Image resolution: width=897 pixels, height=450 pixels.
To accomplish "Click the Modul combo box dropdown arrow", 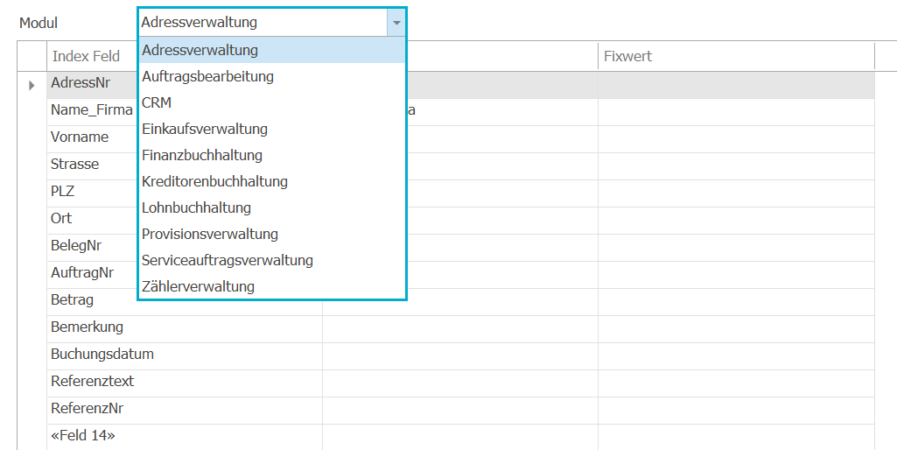I will point(396,23).
